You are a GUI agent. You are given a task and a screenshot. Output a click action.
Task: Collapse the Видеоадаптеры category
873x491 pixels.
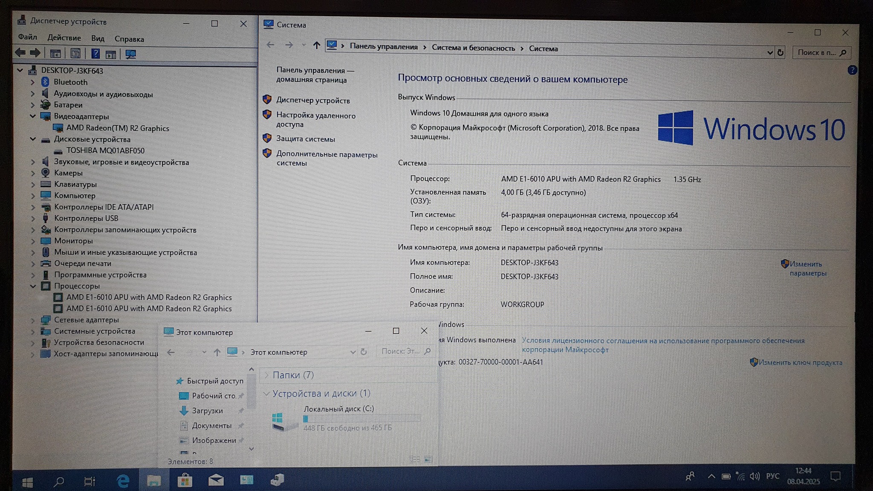pos(32,116)
